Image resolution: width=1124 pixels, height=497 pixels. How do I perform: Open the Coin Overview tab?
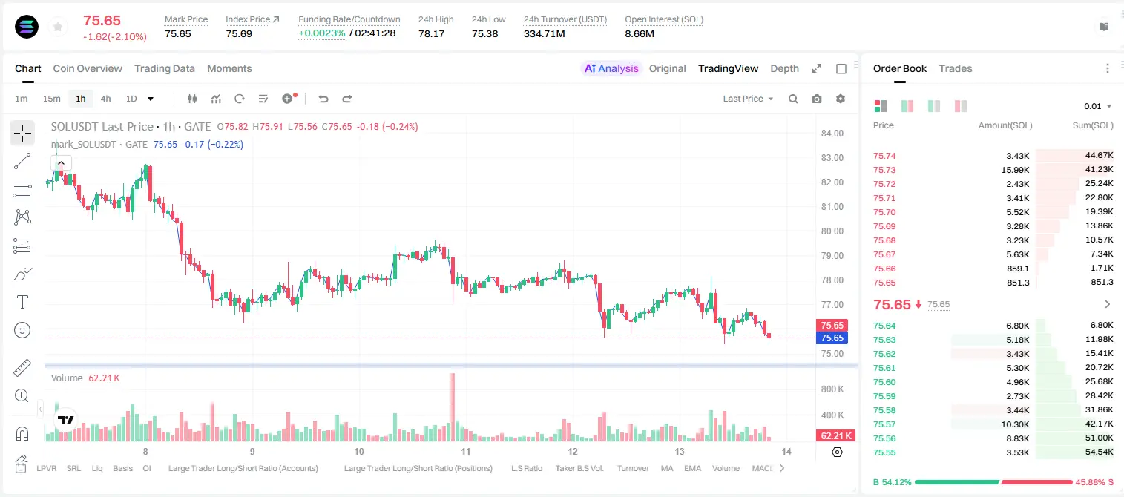click(x=88, y=68)
